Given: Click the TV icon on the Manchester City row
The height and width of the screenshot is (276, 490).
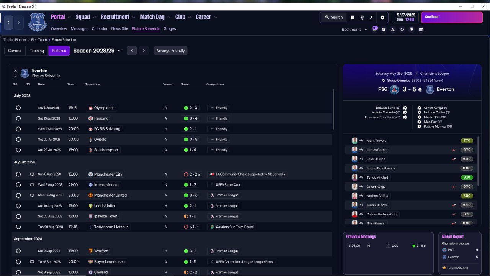Looking at the screenshot, I should coord(32,174).
